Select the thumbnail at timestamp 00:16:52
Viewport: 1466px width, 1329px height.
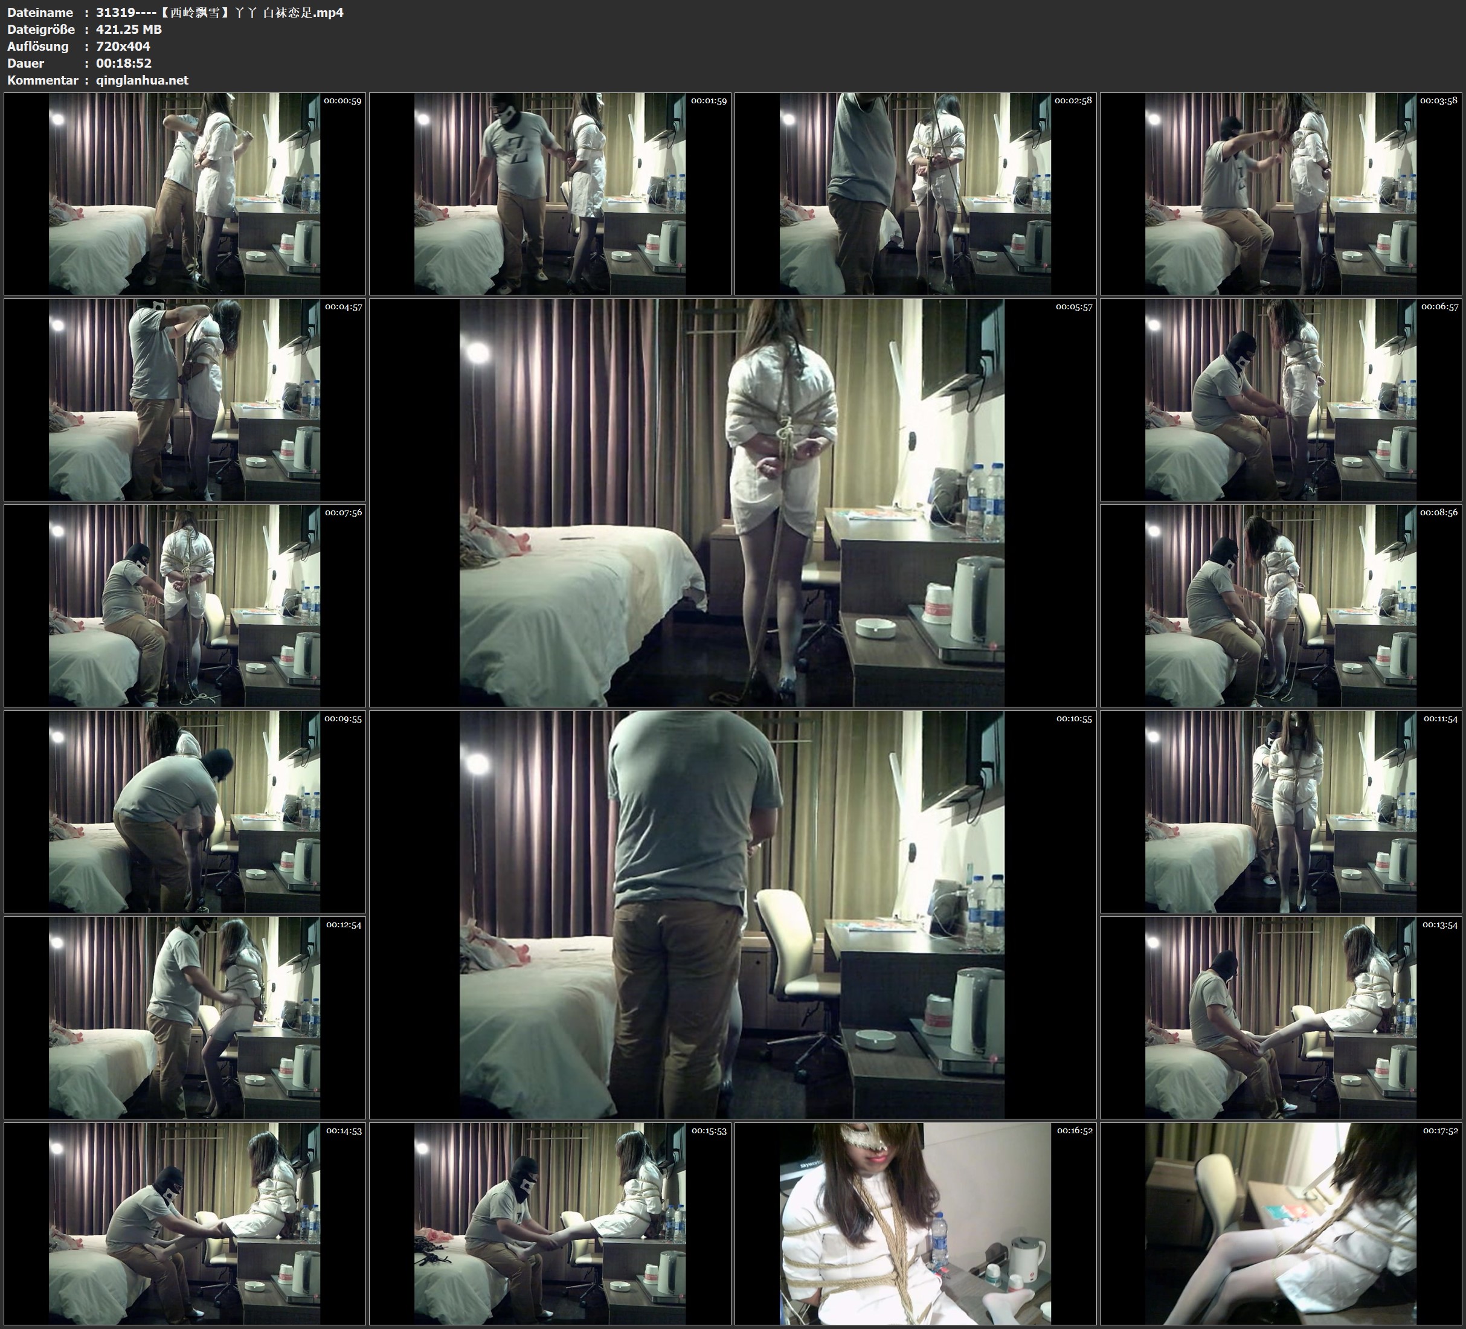[916, 1223]
